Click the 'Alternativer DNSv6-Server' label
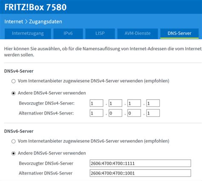The width and height of the screenshot is (202, 181). tap(46, 173)
